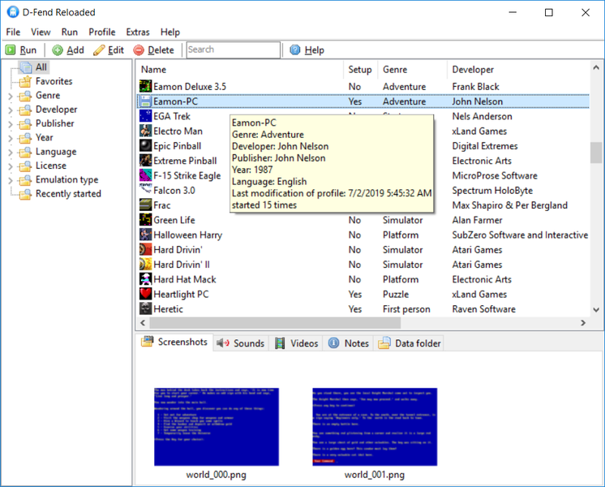The height and width of the screenshot is (487, 605).
Task: Switch to the Videos tab
Action: [x=296, y=343]
